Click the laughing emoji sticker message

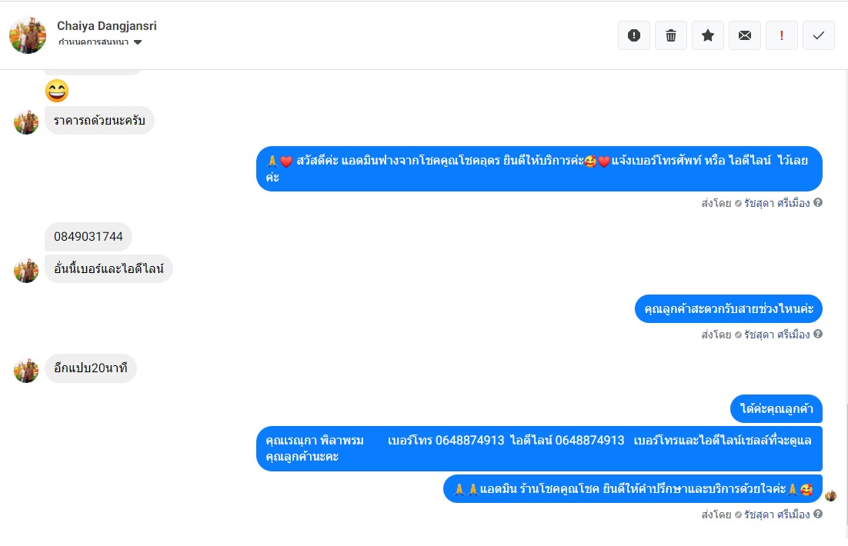(57, 91)
